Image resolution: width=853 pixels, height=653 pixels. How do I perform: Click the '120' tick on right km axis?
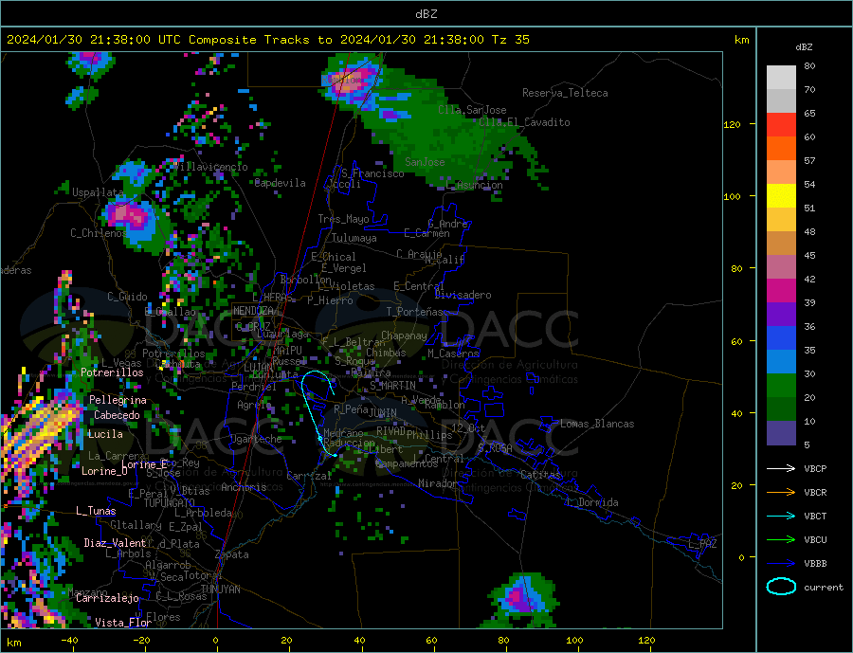pos(733,124)
